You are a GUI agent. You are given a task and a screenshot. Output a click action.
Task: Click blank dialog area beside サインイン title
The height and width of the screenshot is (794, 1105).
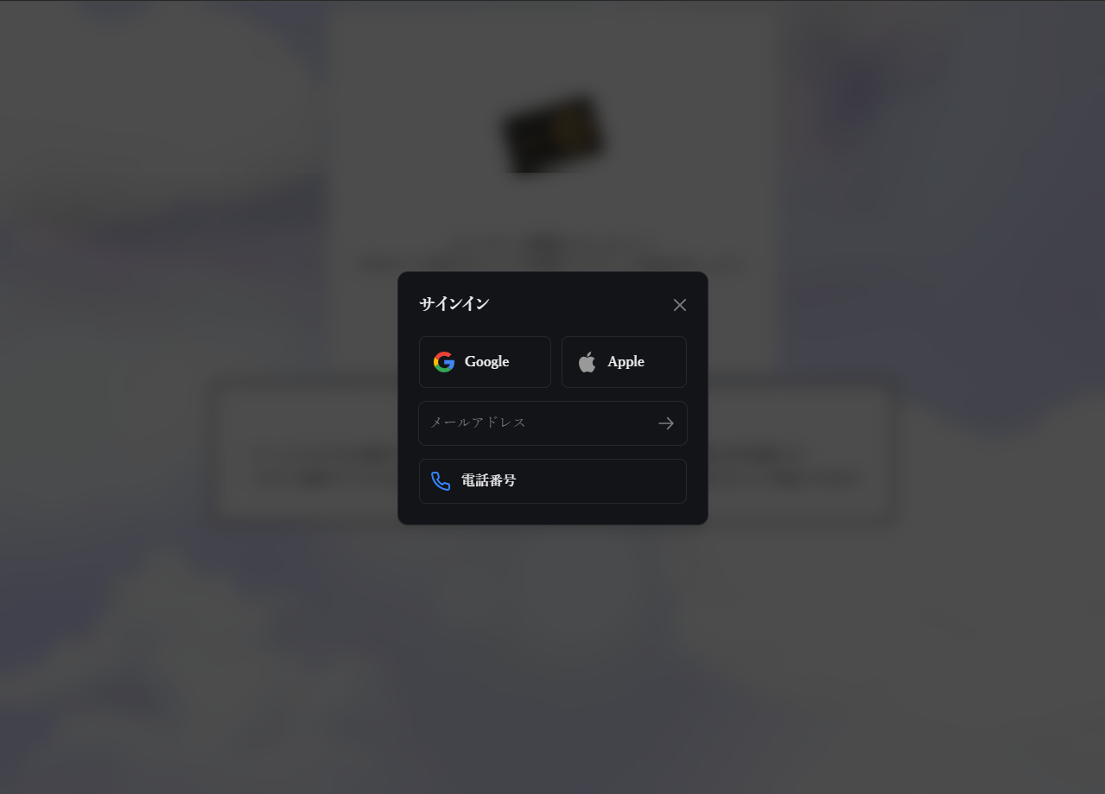point(579,304)
